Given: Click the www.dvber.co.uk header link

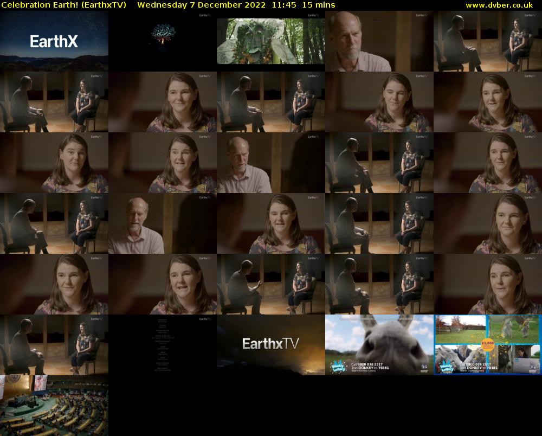Looking at the screenshot, I should pos(499,5).
